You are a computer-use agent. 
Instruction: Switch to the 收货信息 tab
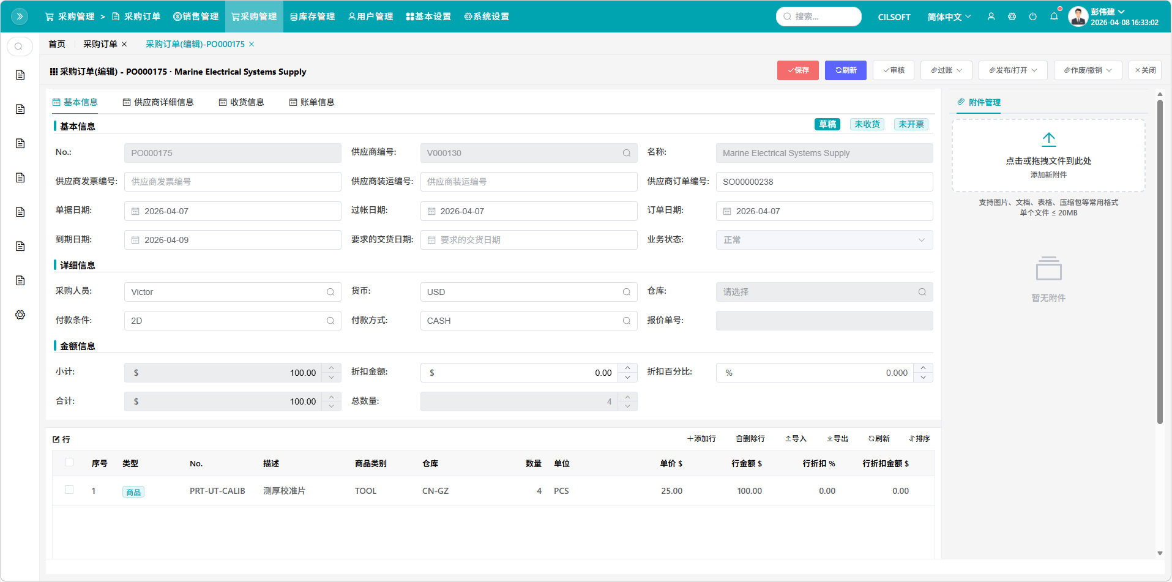pyautogui.click(x=242, y=102)
